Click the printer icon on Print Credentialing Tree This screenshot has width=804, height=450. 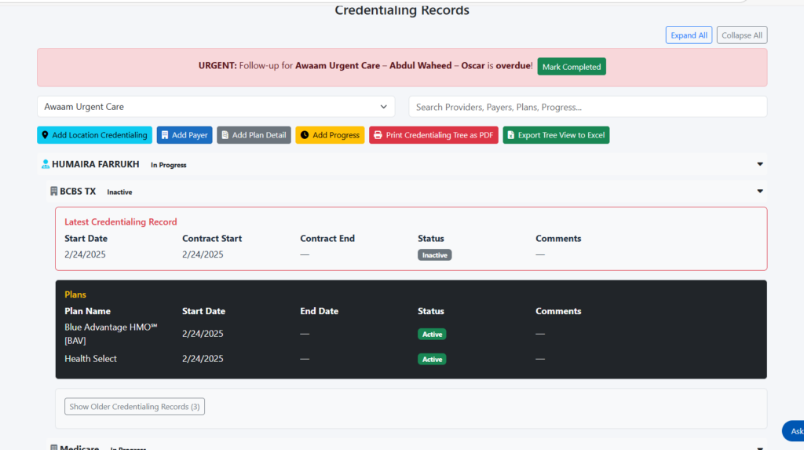click(378, 135)
